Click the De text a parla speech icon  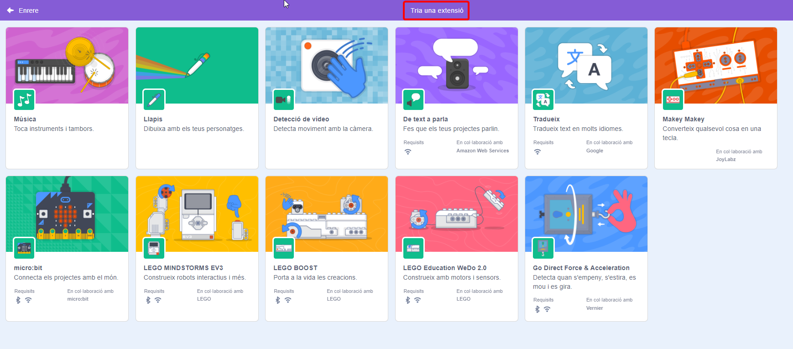pyautogui.click(x=413, y=100)
